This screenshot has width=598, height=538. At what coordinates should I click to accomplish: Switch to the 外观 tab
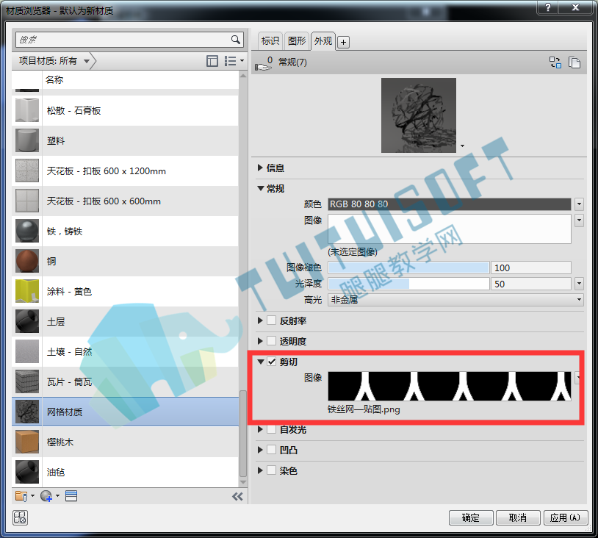tap(323, 41)
